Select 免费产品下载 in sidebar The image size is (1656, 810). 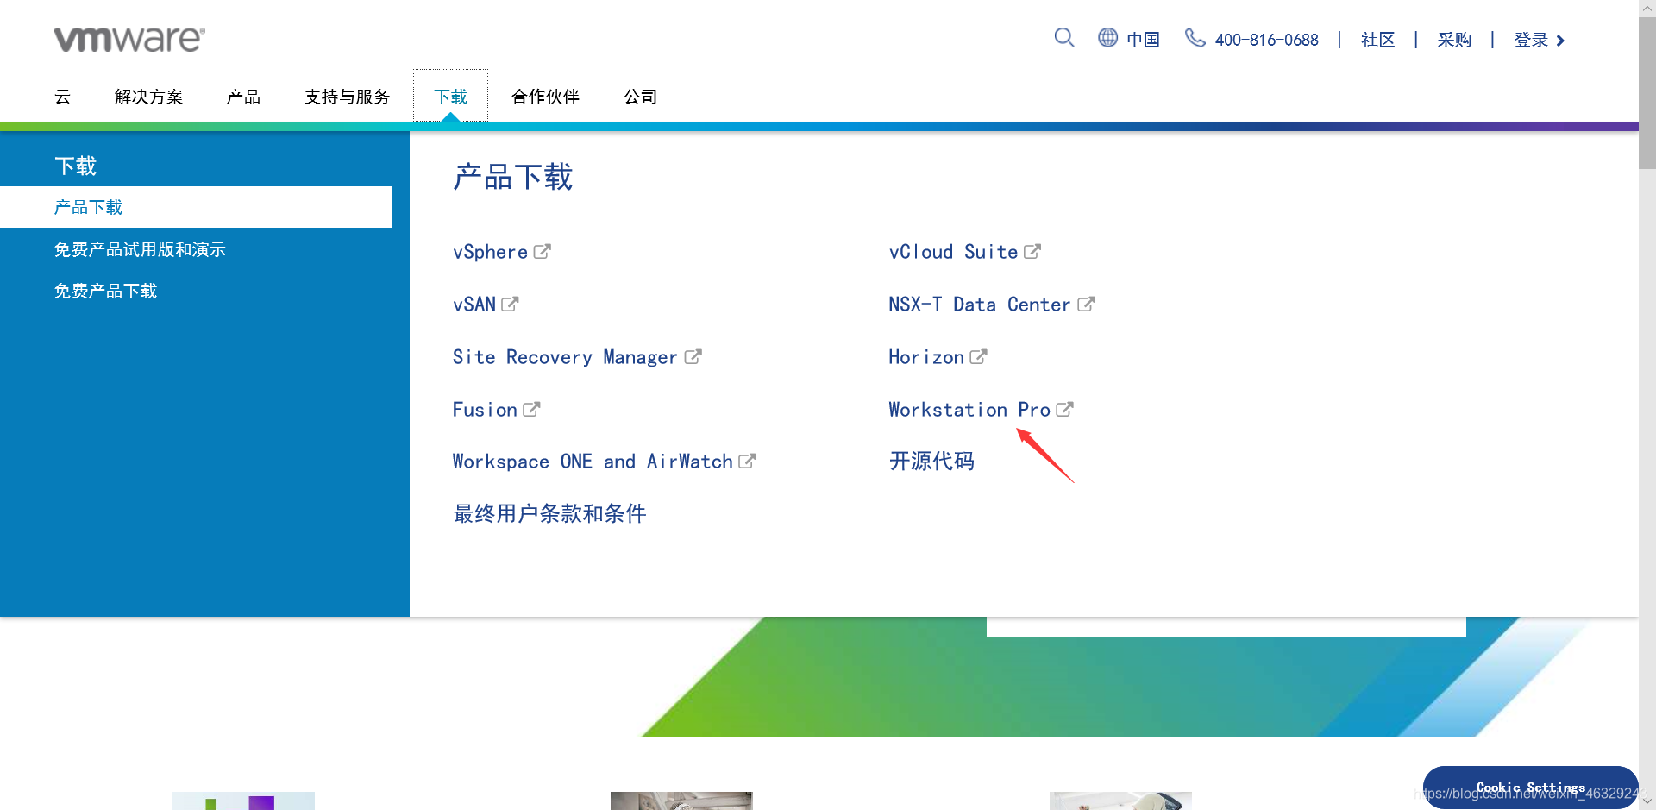(105, 291)
